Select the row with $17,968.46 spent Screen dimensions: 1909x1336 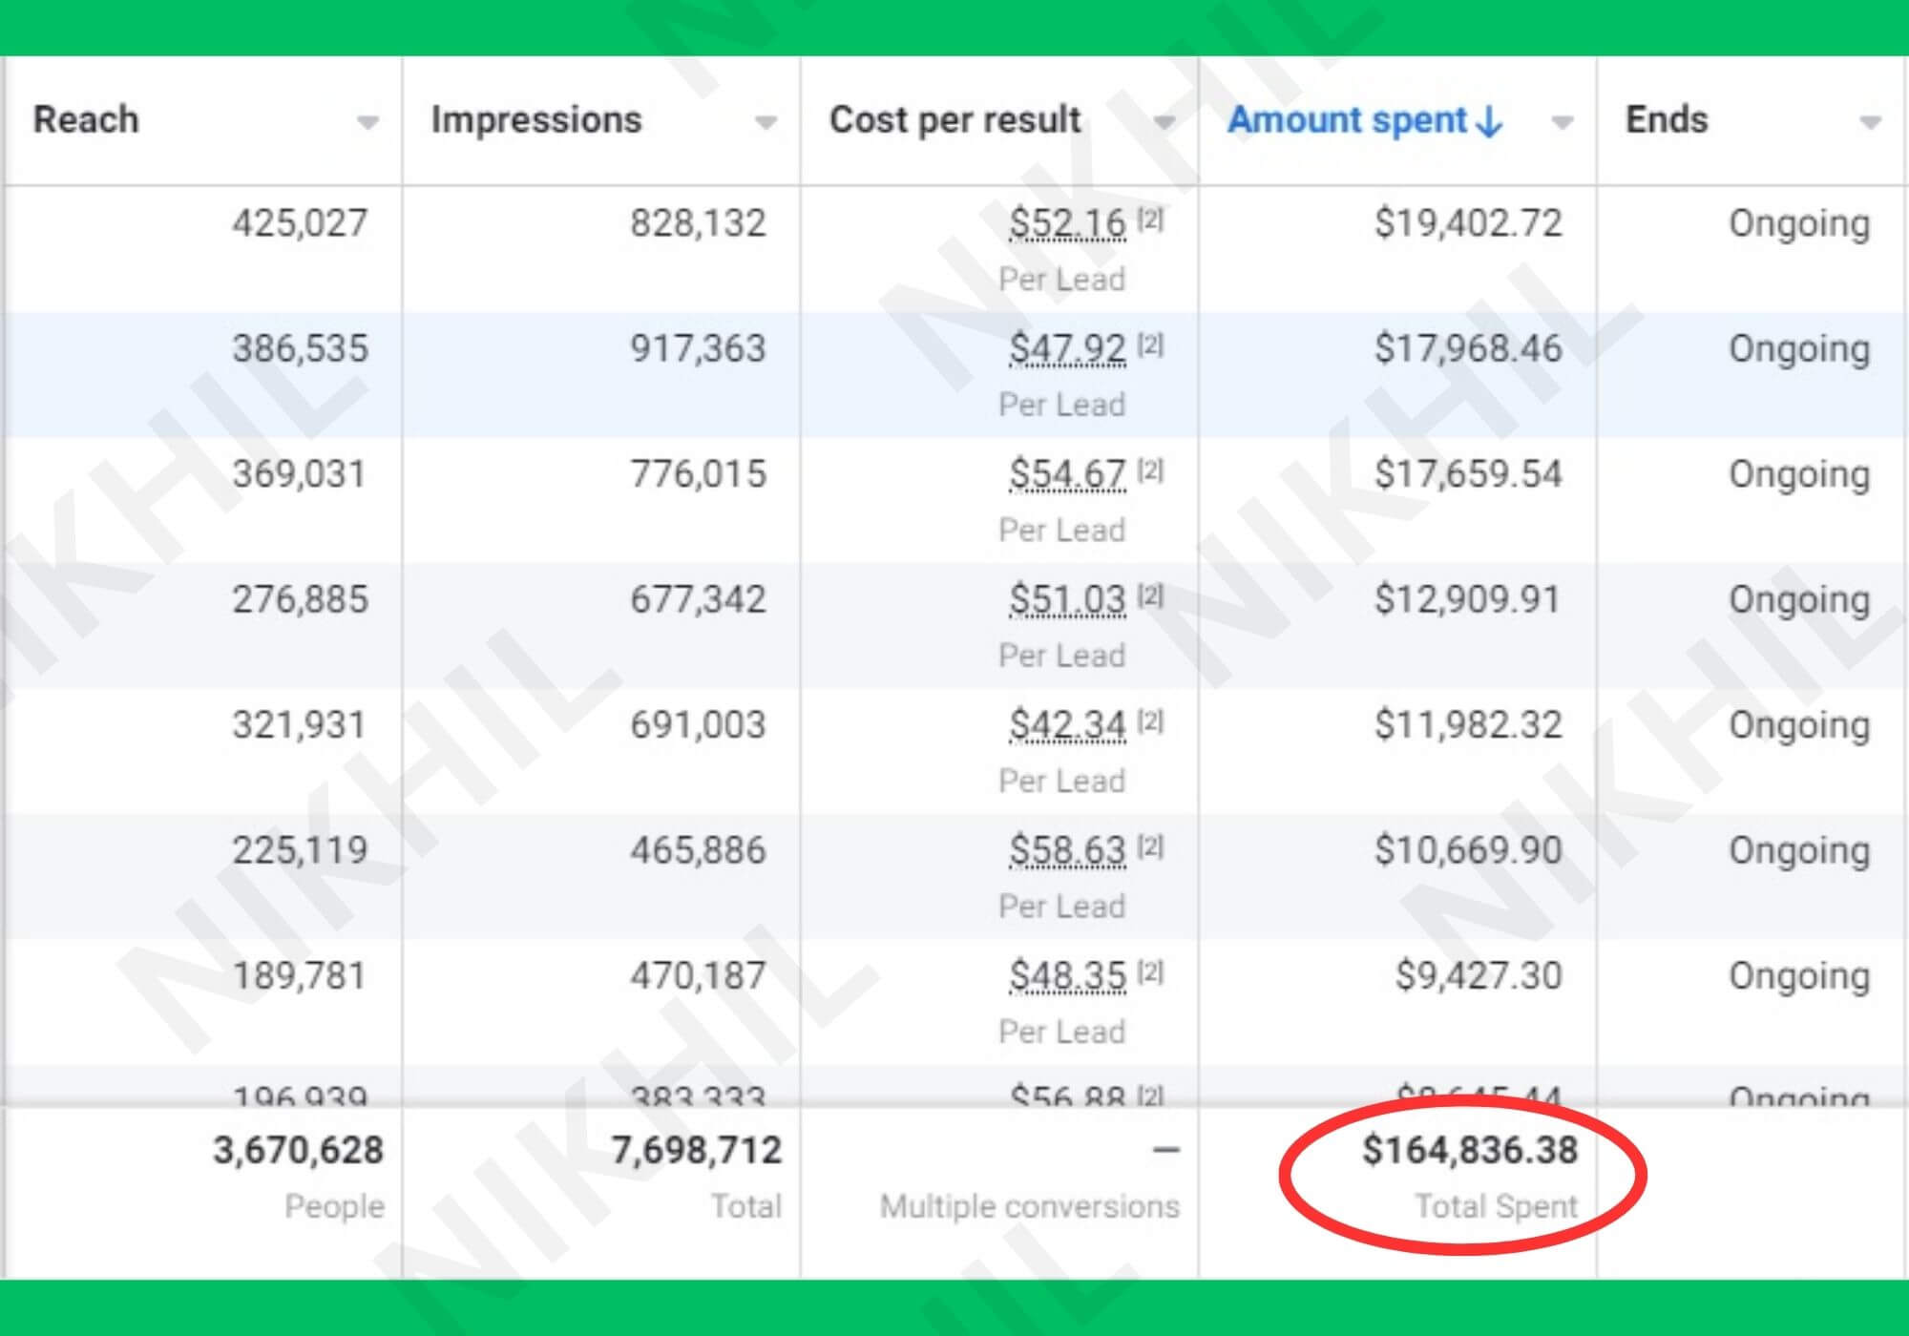1467,349
